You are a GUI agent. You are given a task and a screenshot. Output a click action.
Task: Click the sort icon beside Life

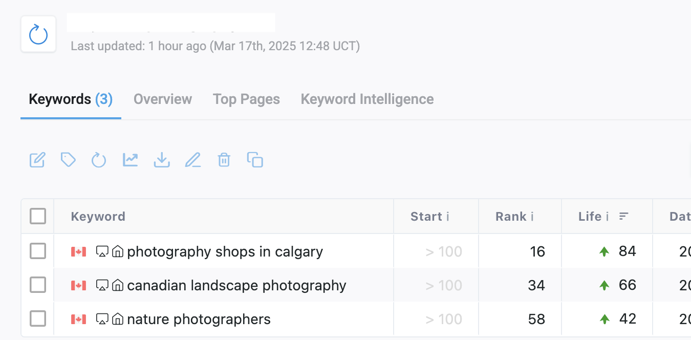point(623,217)
